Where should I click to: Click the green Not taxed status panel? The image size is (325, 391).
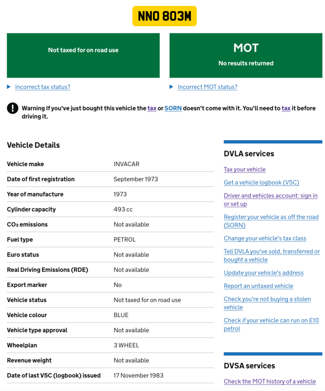tap(83, 55)
